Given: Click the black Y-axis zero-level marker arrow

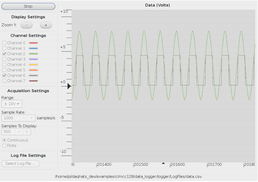Looking at the screenshot, I should pyautogui.click(x=69, y=86).
